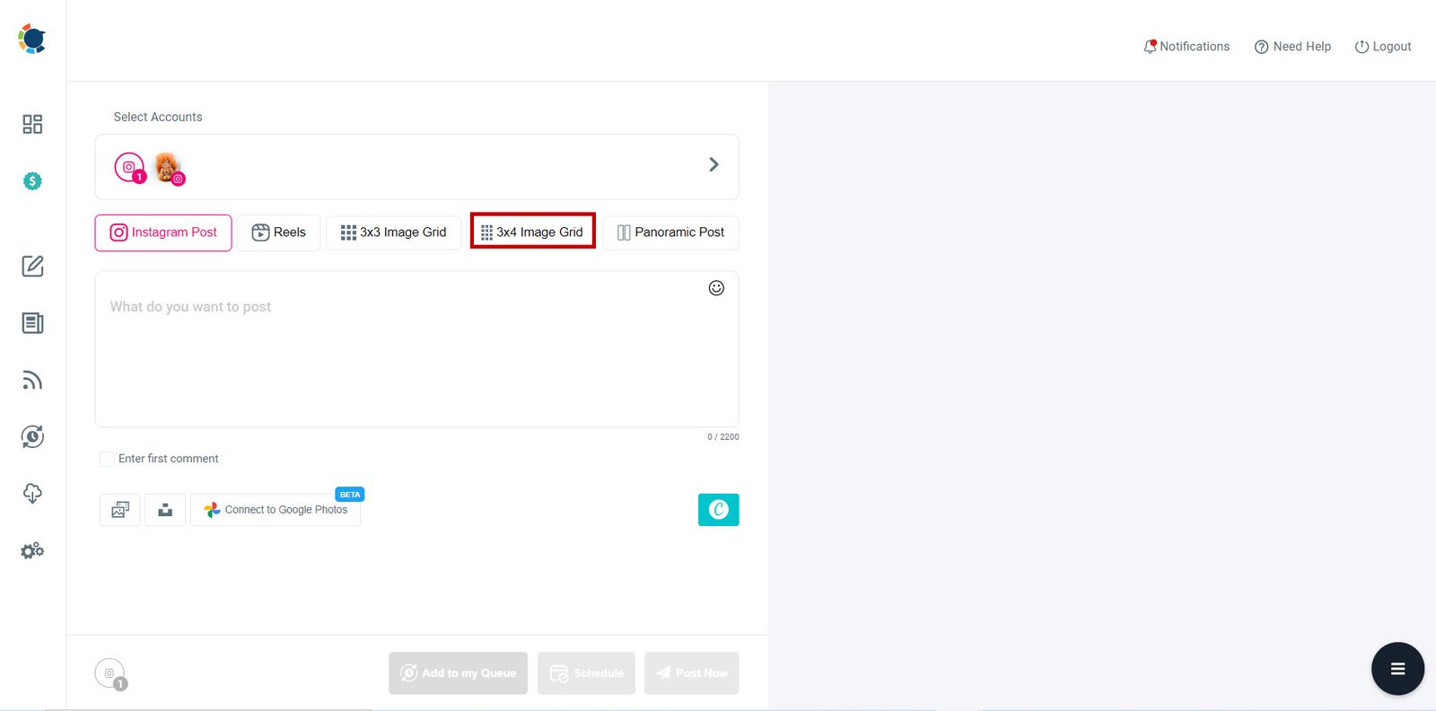Open the compose post pencil icon
The image size is (1436, 711).
(x=32, y=266)
